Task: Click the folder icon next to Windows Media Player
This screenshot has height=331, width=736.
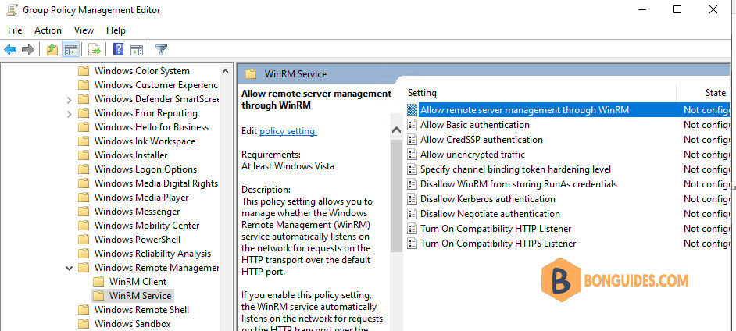Action: 84,198
